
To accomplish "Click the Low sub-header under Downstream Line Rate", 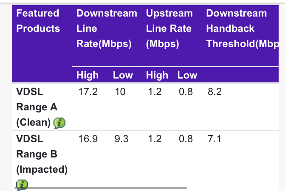I will (x=123, y=76).
